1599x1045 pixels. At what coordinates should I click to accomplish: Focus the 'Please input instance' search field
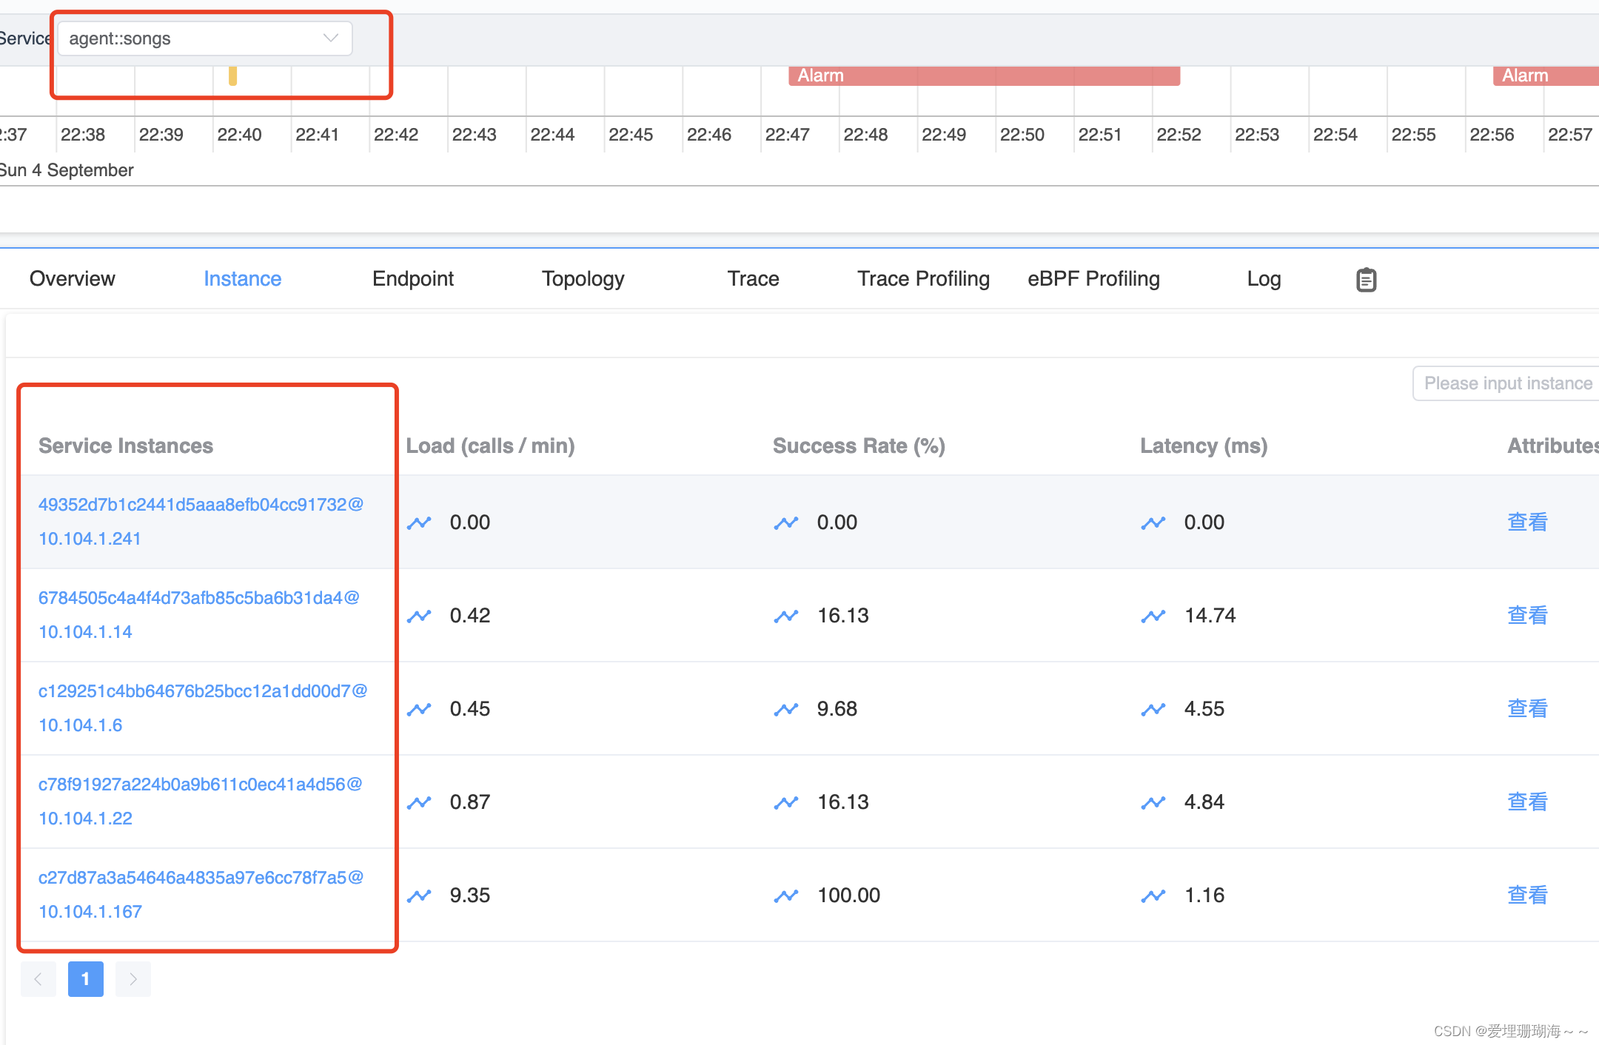click(x=1506, y=383)
